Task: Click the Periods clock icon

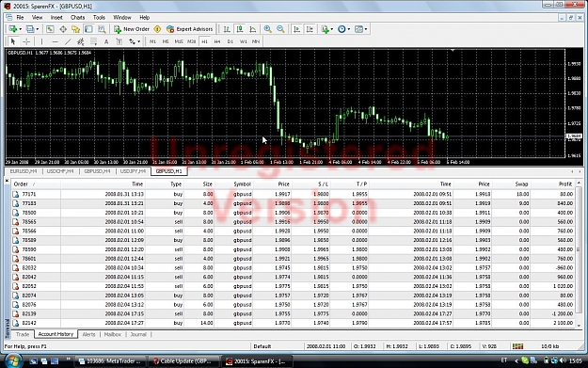Action: 342,29
